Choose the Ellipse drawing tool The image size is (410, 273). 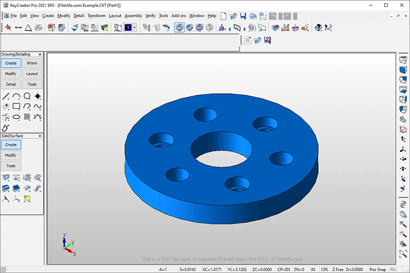click(x=16, y=117)
